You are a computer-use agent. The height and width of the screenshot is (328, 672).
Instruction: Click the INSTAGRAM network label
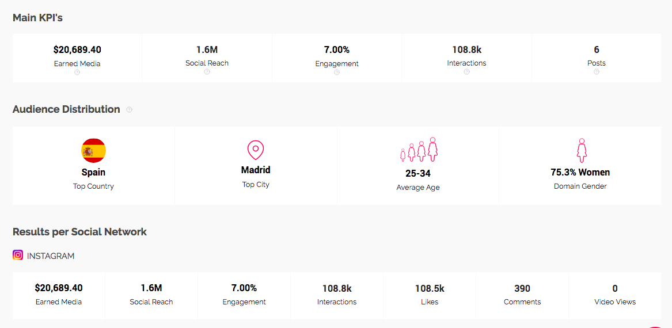(51, 256)
